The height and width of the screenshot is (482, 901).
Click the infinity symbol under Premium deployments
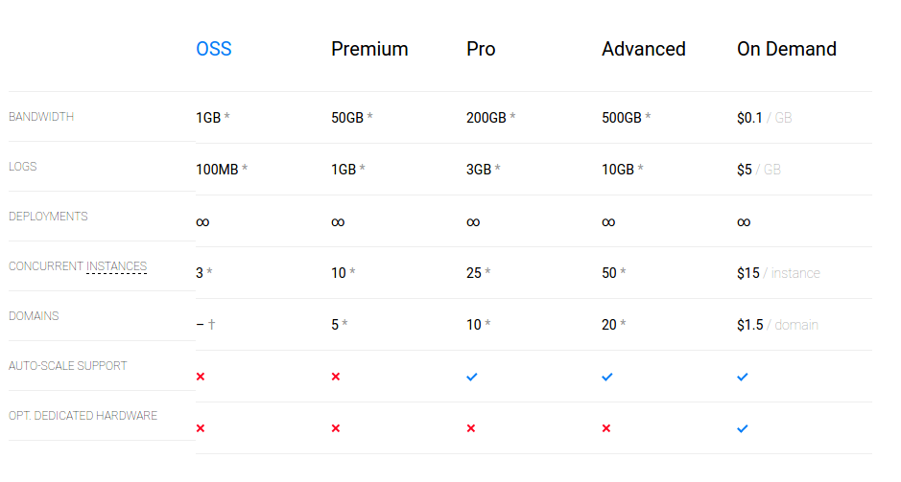[338, 222]
